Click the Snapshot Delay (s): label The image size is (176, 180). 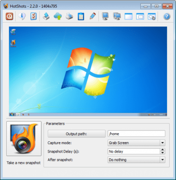[x=63, y=152]
